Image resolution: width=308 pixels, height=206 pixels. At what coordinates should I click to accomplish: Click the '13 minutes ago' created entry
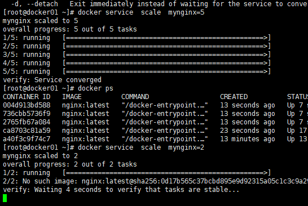(x=248, y=139)
